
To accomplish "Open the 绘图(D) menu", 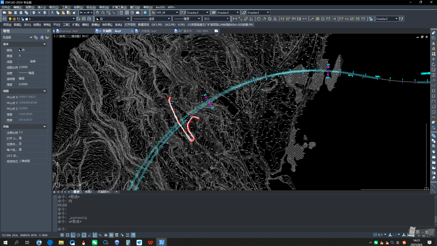I will coord(78,7).
